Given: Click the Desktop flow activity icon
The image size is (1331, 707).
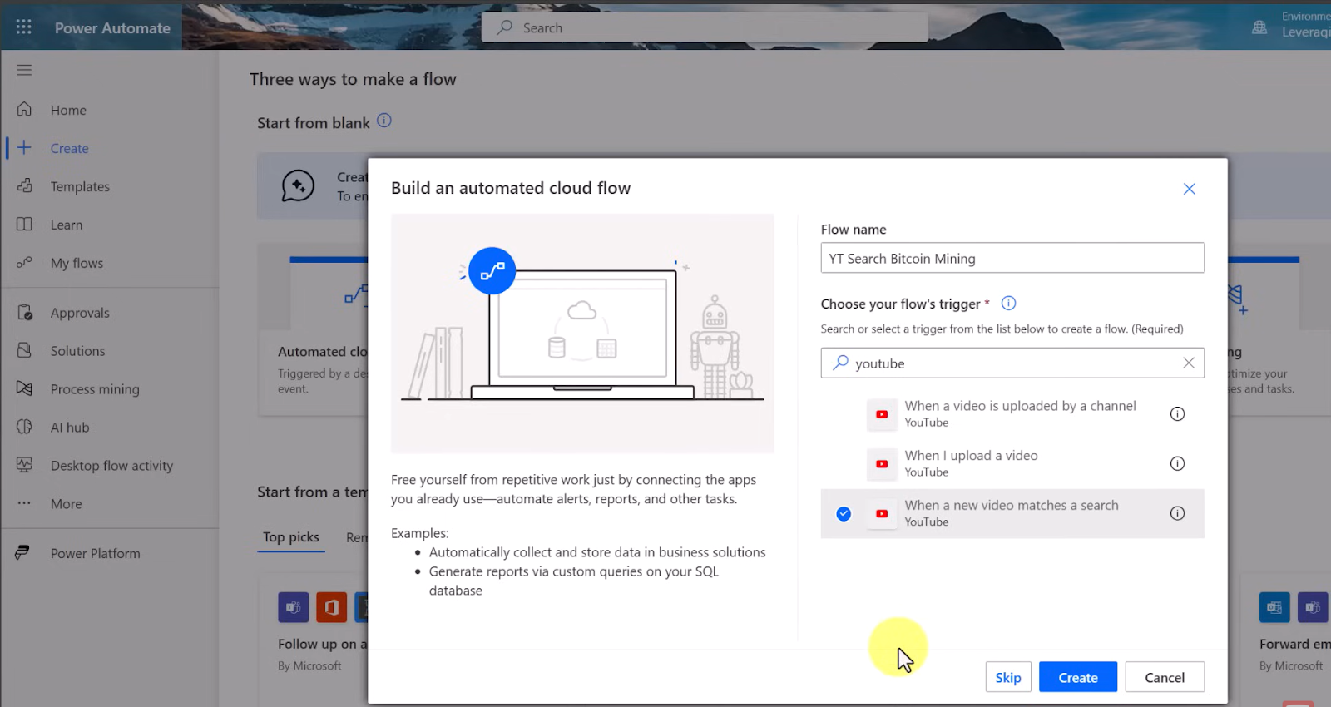Looking at the screenshot, I should click(24, 465).
